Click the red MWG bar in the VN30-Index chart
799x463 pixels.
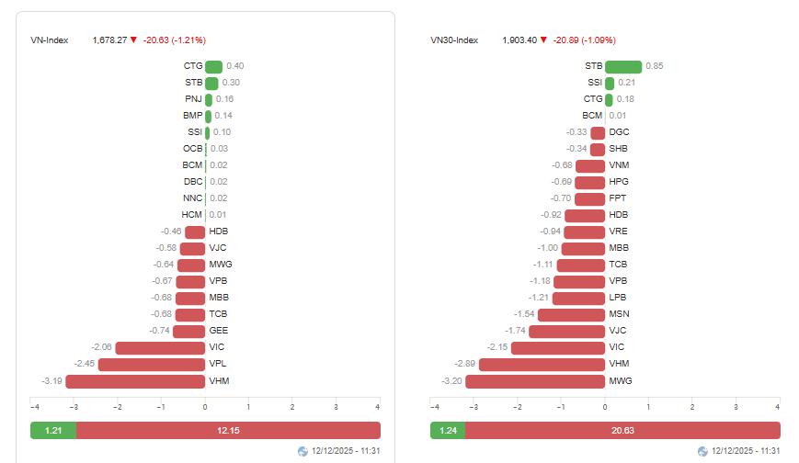click(535, 380)
